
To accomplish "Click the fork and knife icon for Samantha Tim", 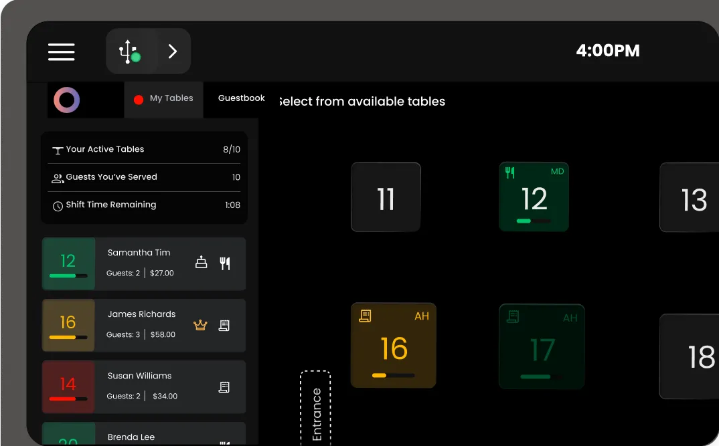I will [x=225, y=263].
